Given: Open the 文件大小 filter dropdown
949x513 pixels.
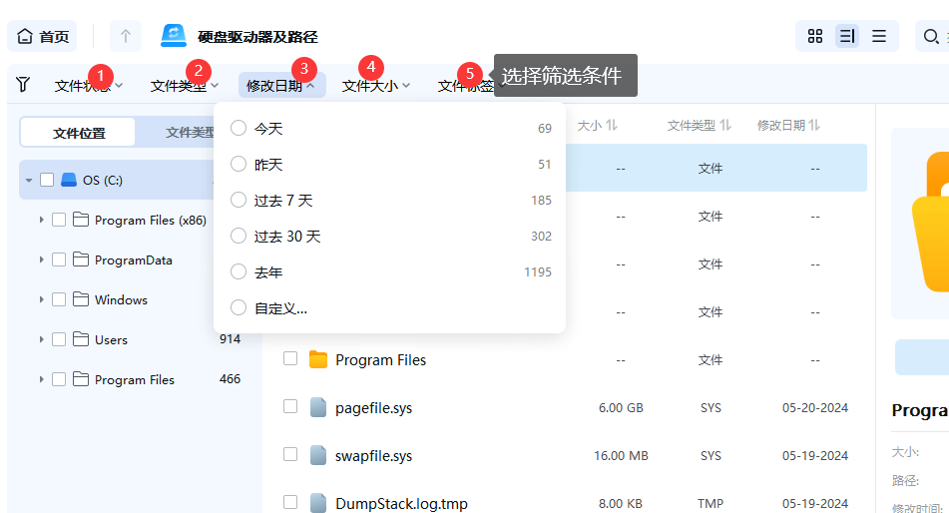Looking at the screenshot, I should click(x=376, y=86).
